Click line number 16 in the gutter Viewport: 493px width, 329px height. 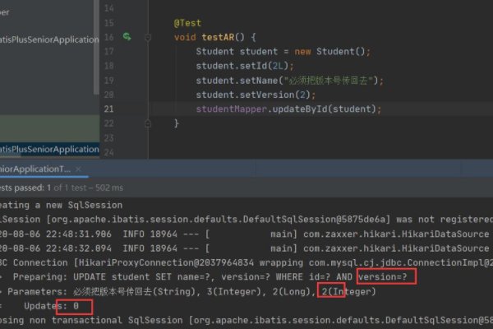click(109, 37)
